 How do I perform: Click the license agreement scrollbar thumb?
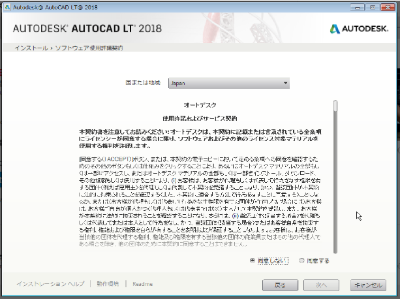click(x=335, y=106)
